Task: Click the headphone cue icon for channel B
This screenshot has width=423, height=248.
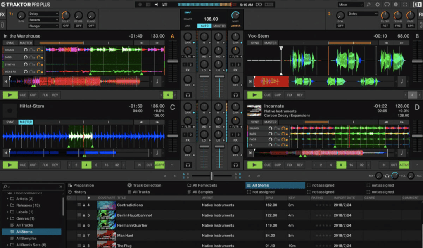Action: [x=235, y=95]
